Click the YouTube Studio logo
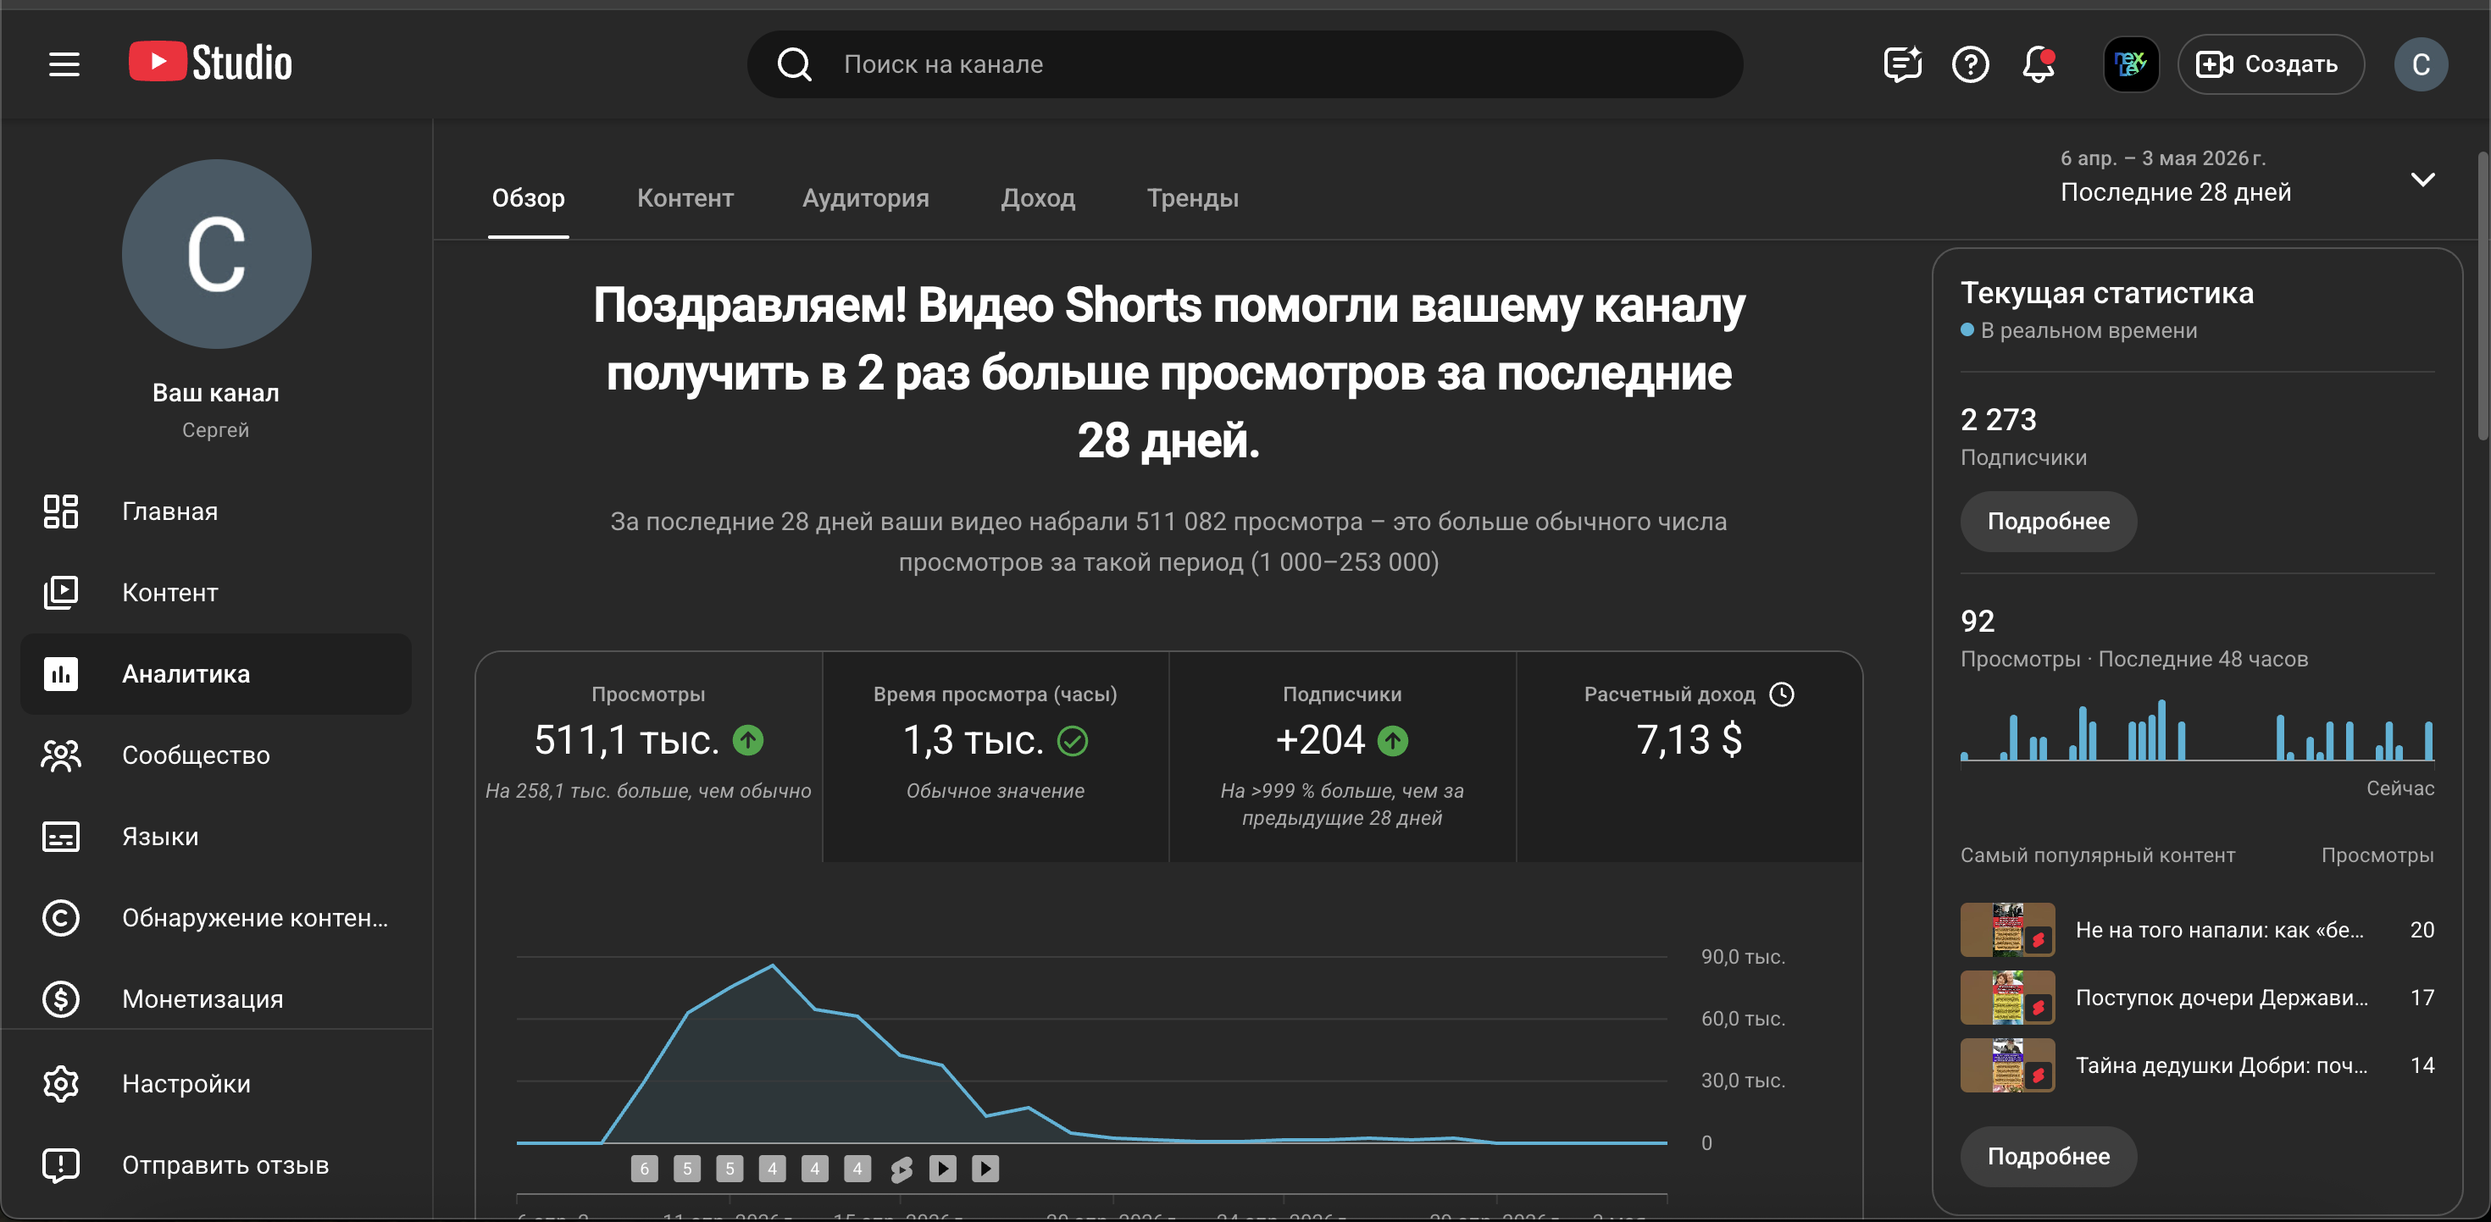 point(210,63)
